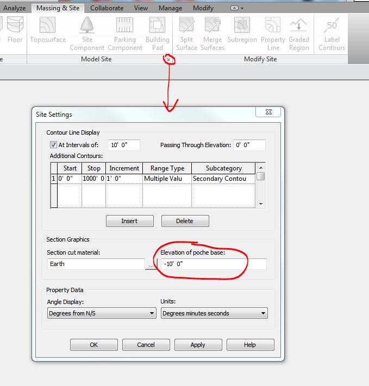Image resolution: width=369 pixels, height=386 pixels.
Task: Click the Stop column header
Action: (93, 168)
